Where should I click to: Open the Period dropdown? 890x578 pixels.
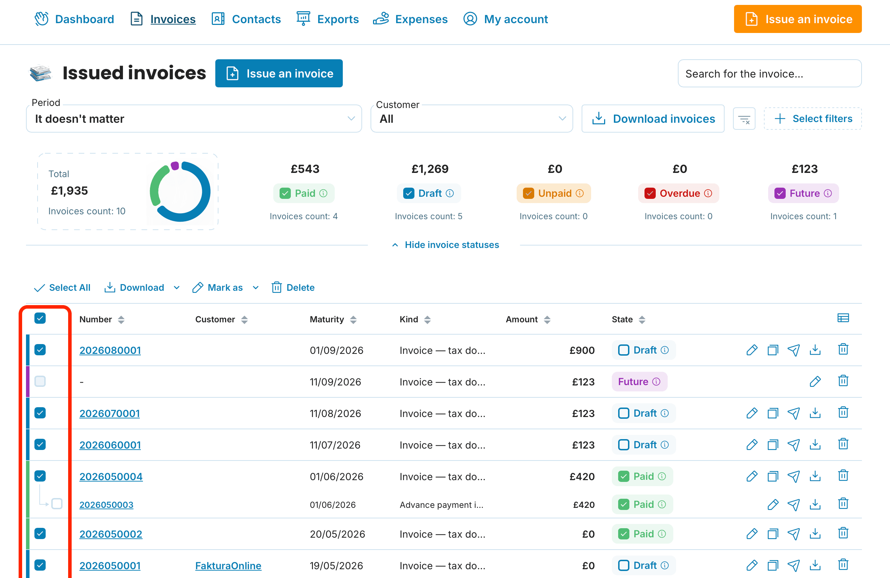tap(194, 119)
